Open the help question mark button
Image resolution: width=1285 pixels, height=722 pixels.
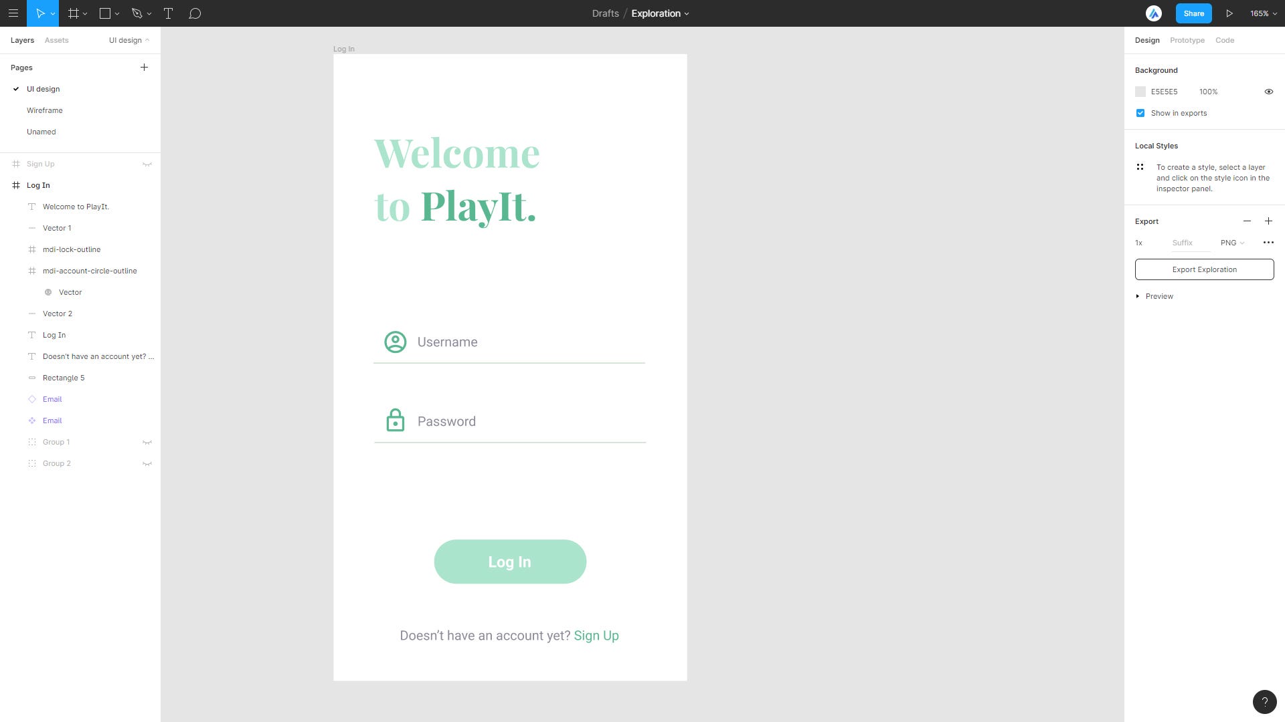[1264, 702]
